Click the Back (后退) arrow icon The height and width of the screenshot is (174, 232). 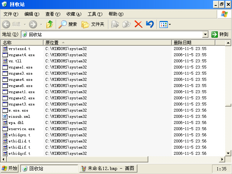pos(6,24)
